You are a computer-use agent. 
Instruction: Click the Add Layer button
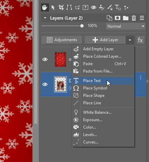(105, 40)
